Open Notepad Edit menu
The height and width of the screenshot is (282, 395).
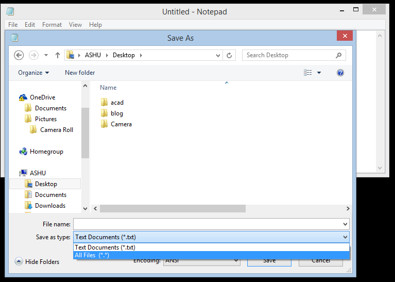pos(30,25)
